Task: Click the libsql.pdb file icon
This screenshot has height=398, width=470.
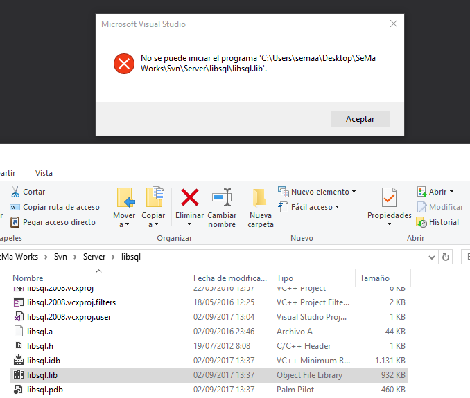Action: pos(18,389)
